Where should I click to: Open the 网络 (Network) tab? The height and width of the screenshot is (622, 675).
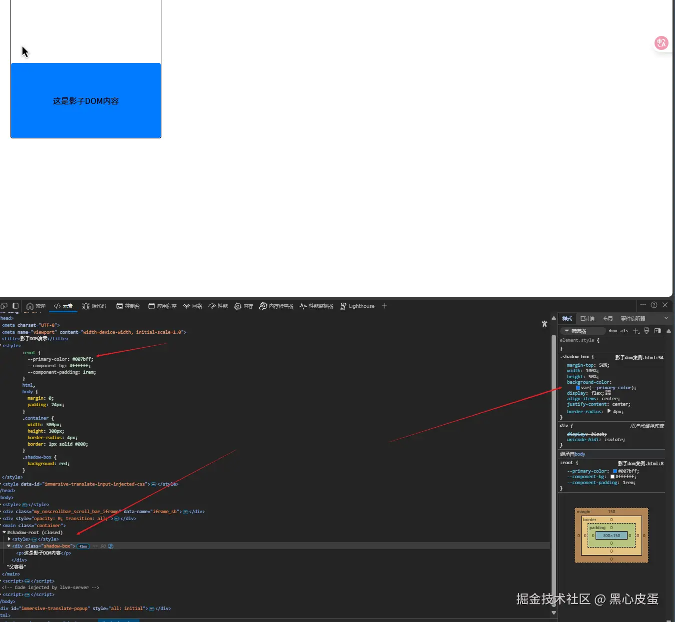(x=193, y=306)
